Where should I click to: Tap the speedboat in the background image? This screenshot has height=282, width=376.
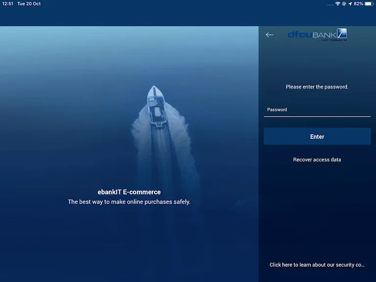[156, 105]
